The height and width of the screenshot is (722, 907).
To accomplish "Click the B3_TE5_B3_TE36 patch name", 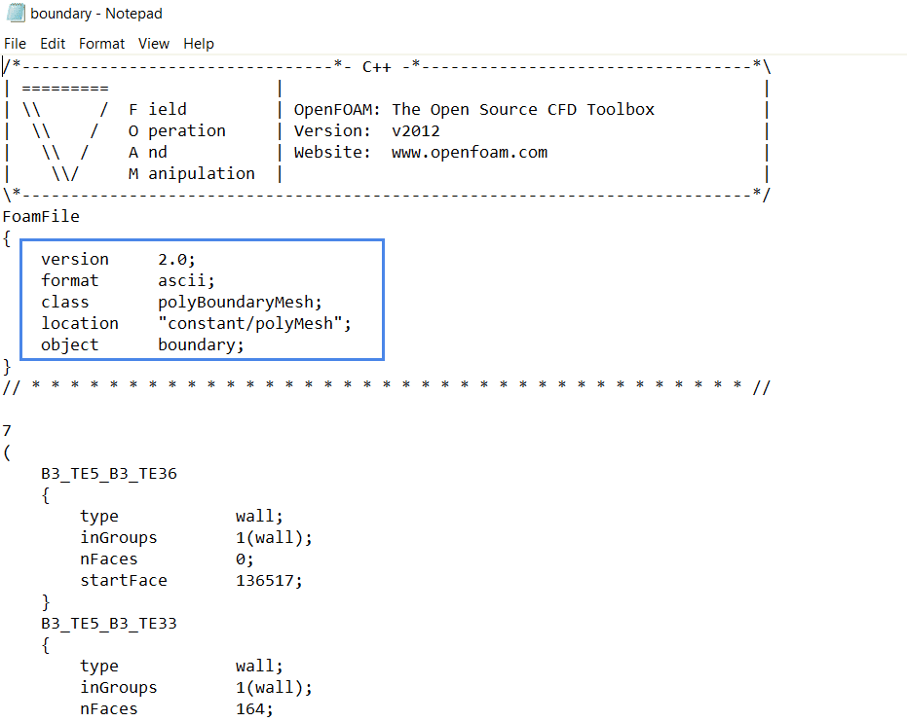I will (108, 474).
